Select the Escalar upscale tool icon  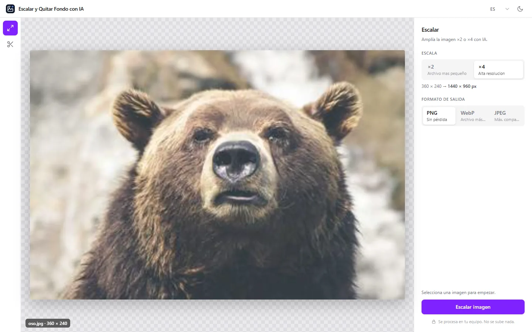tap(10, 28)
